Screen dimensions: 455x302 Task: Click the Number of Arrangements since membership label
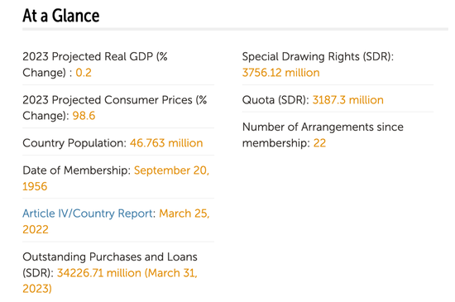[323, 135]
